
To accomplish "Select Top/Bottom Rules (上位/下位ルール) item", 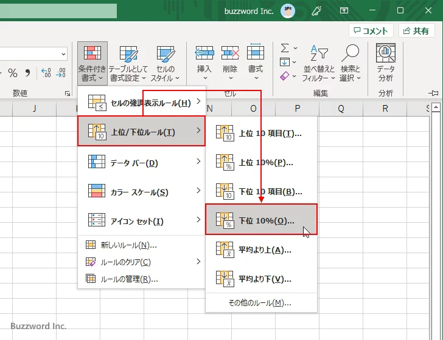I will coord(141,131).
